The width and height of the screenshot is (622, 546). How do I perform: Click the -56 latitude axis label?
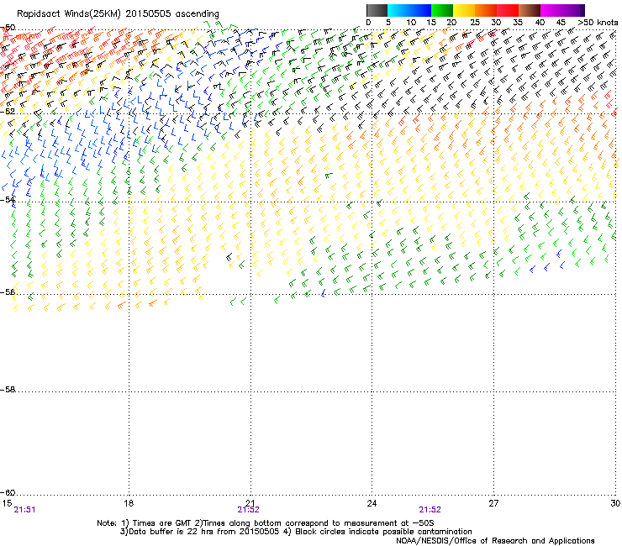tap(8, 292)
